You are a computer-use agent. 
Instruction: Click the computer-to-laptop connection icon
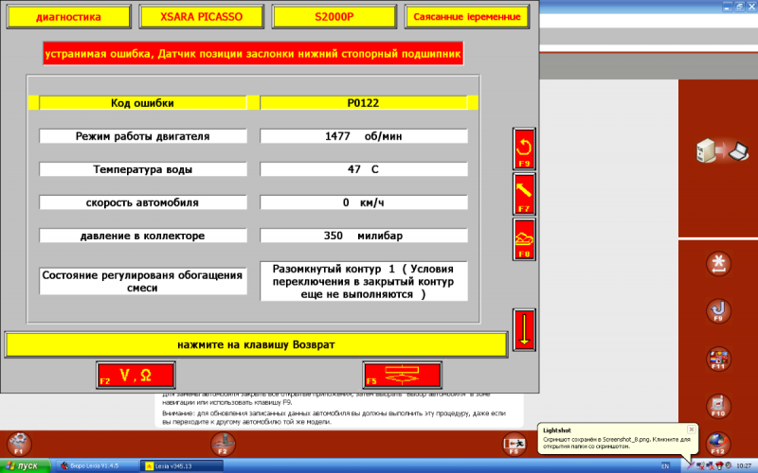[x=722, y=150]
